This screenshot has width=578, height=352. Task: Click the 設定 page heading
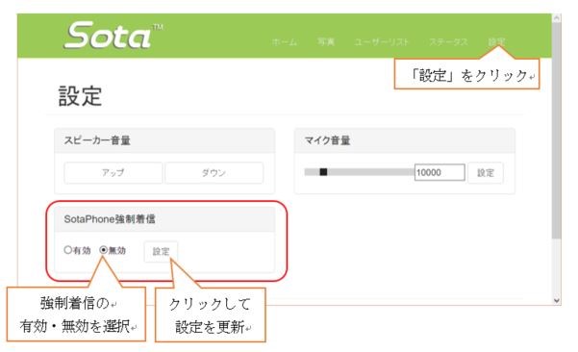coord(80,96)
